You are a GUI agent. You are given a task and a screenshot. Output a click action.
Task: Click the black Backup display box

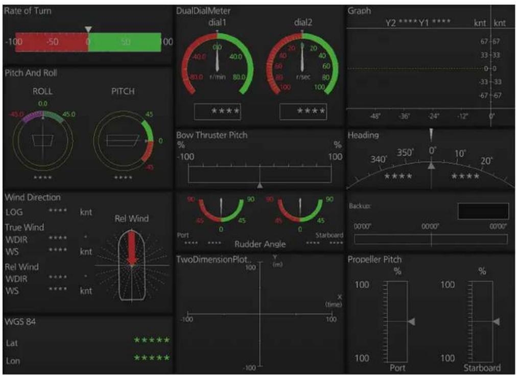pos(483,211)
